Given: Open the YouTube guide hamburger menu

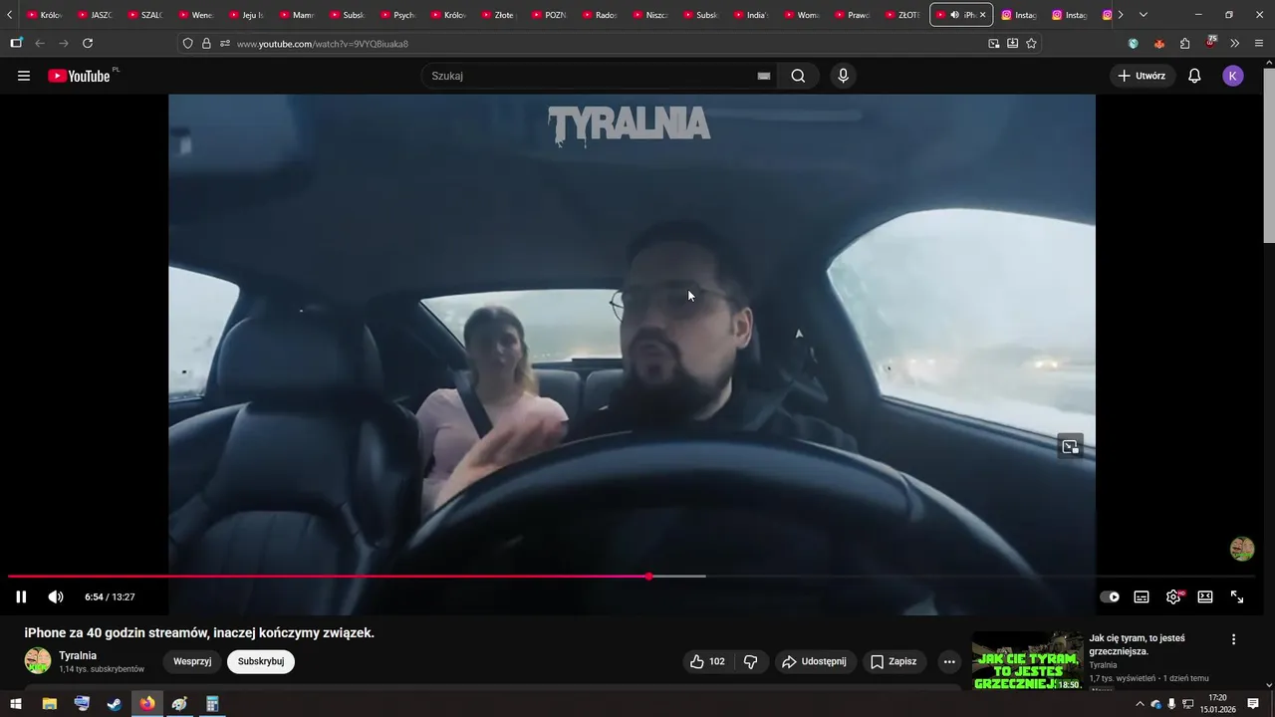Looking at the screenshot, I should tap(24, 76).
